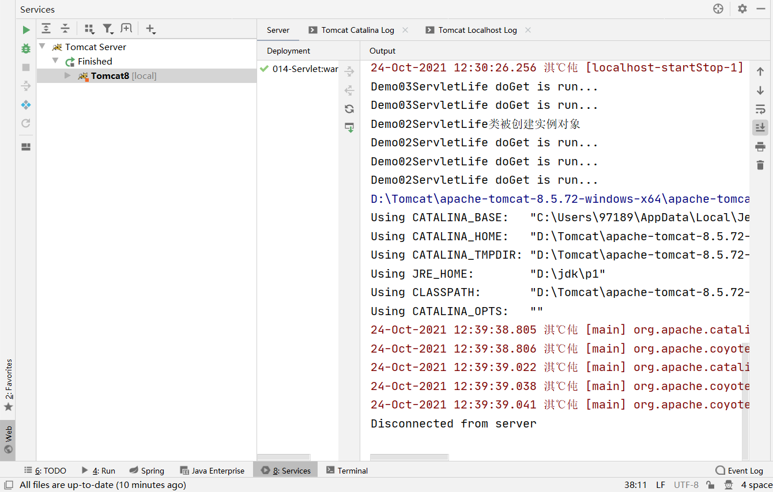
Task: Click the undeploy icon beside deployment list
Action: click(349, 90)
